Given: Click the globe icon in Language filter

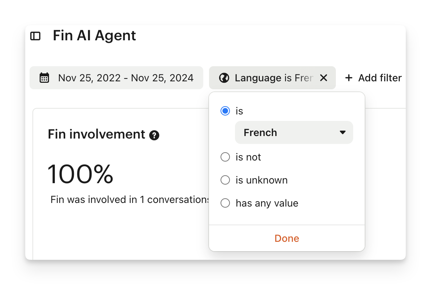Looking at the screenshot, I should click(224, 78).
